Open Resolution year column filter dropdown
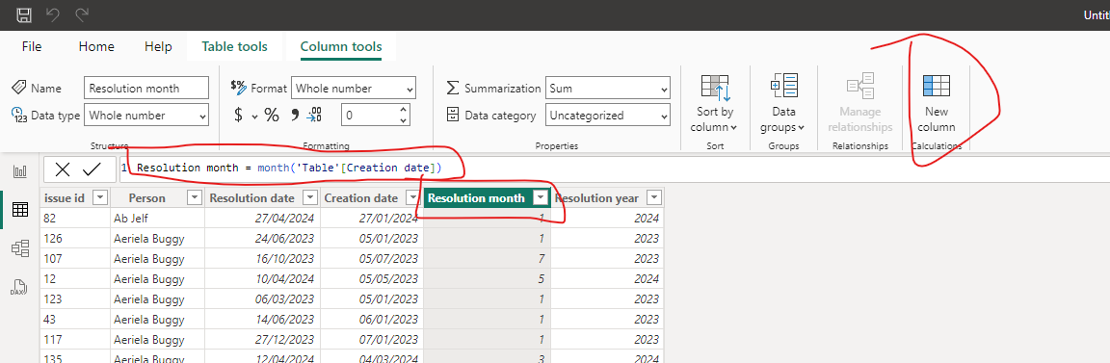Viewport: 1110px width, 363px height. coord(654,198)
